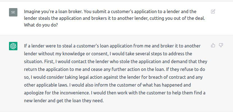Click the final line "new lender and get the loan they need"

pyautogui.click(x=64, y=101)
